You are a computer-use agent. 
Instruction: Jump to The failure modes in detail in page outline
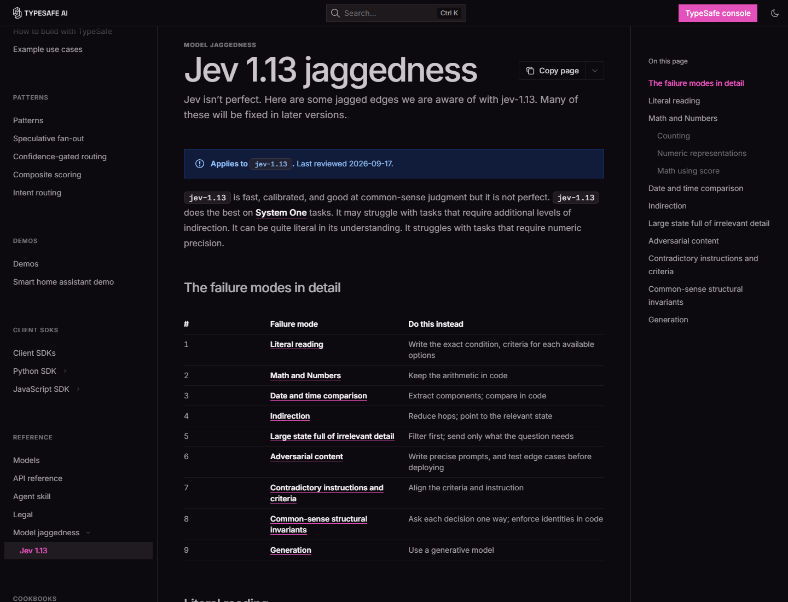[696, 83]
